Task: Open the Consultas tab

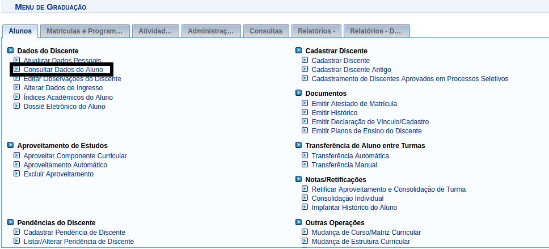Action: pyautogui.click(x=266, y=31)
